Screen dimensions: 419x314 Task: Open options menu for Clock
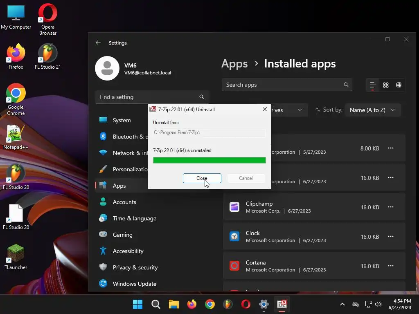coord(391,236)
